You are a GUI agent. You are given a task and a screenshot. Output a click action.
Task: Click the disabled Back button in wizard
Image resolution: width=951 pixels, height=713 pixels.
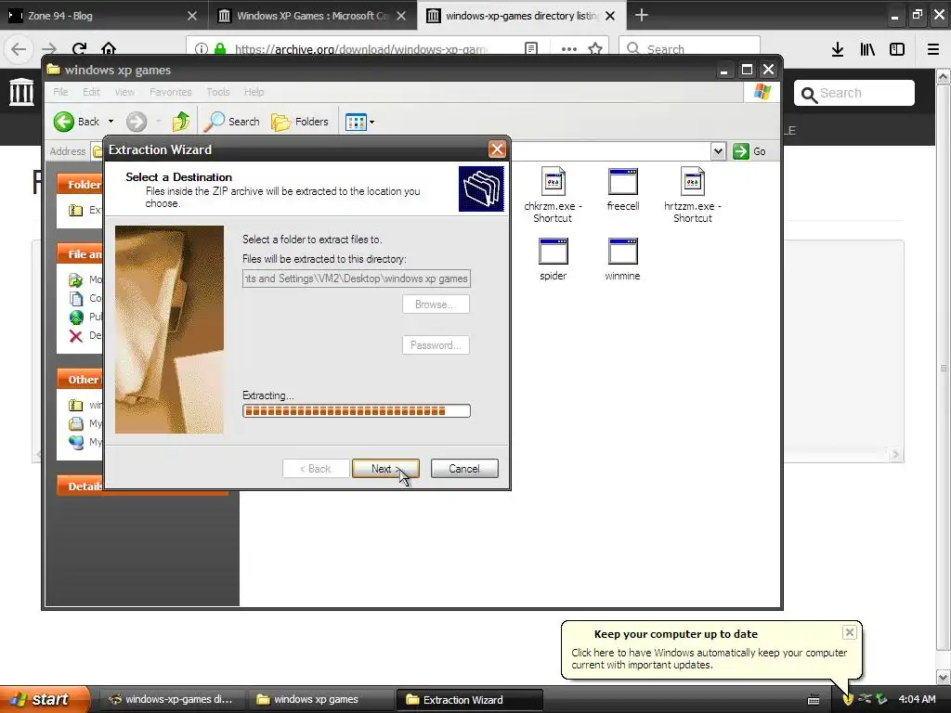(x=316, y=469)
